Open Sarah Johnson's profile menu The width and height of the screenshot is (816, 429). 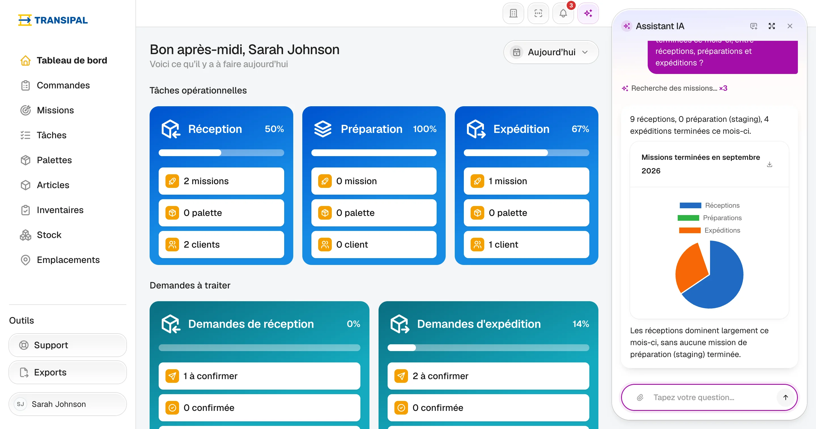68,404
